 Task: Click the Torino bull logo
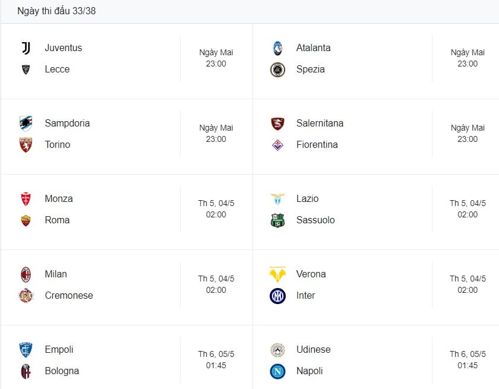(x=26, y=145)
